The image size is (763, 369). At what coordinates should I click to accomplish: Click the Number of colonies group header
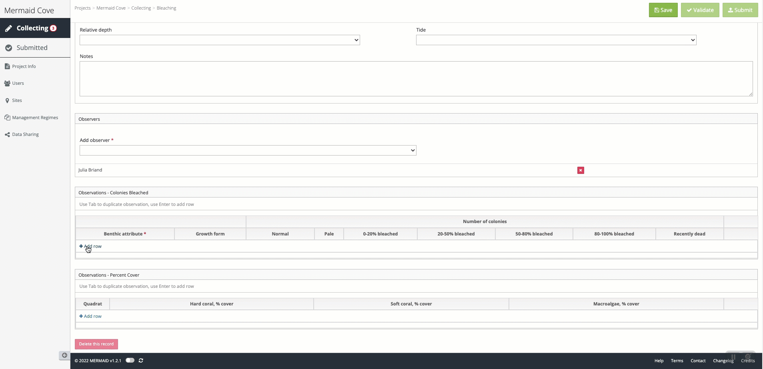tap(485, 221)
